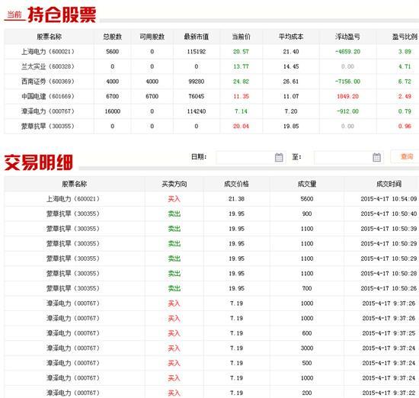Click the 成交时间 column header

pos(389,184)
